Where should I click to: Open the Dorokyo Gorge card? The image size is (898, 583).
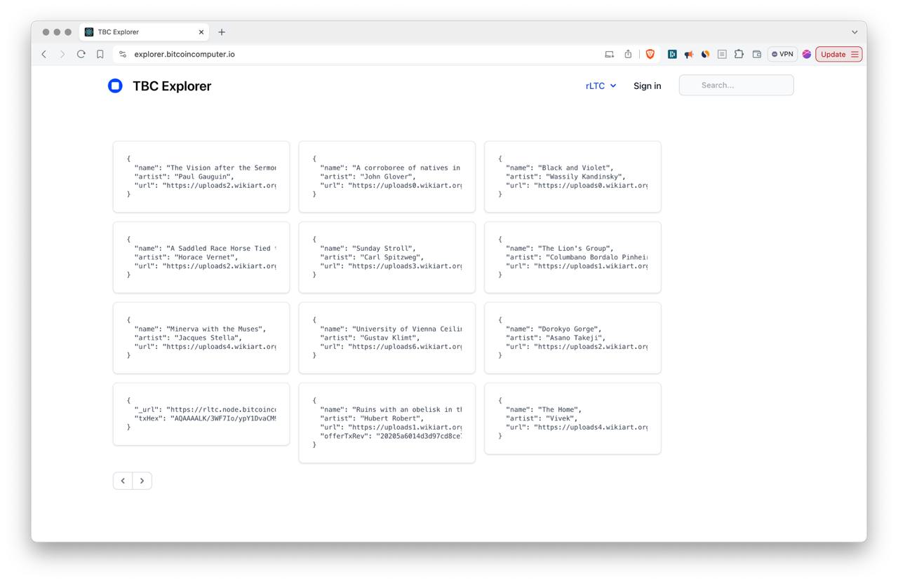point(572,338)
